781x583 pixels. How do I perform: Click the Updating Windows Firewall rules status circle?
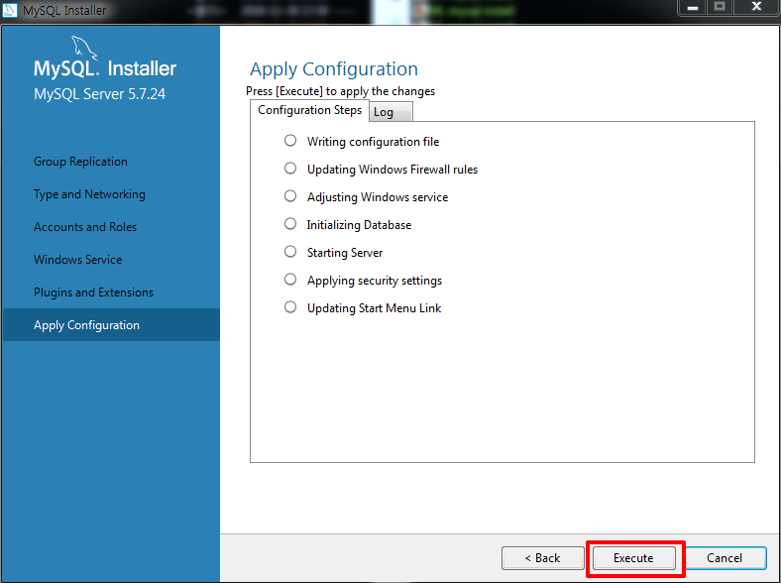pos(290,169)
